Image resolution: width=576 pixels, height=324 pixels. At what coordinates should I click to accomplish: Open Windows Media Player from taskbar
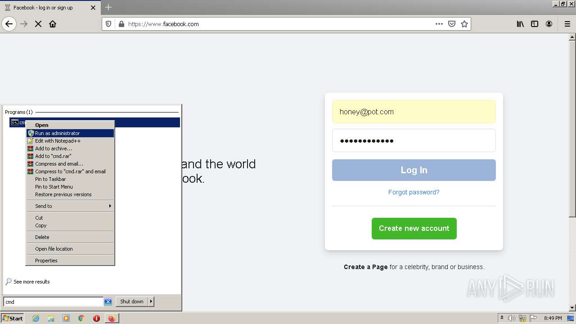coord(66,318)
